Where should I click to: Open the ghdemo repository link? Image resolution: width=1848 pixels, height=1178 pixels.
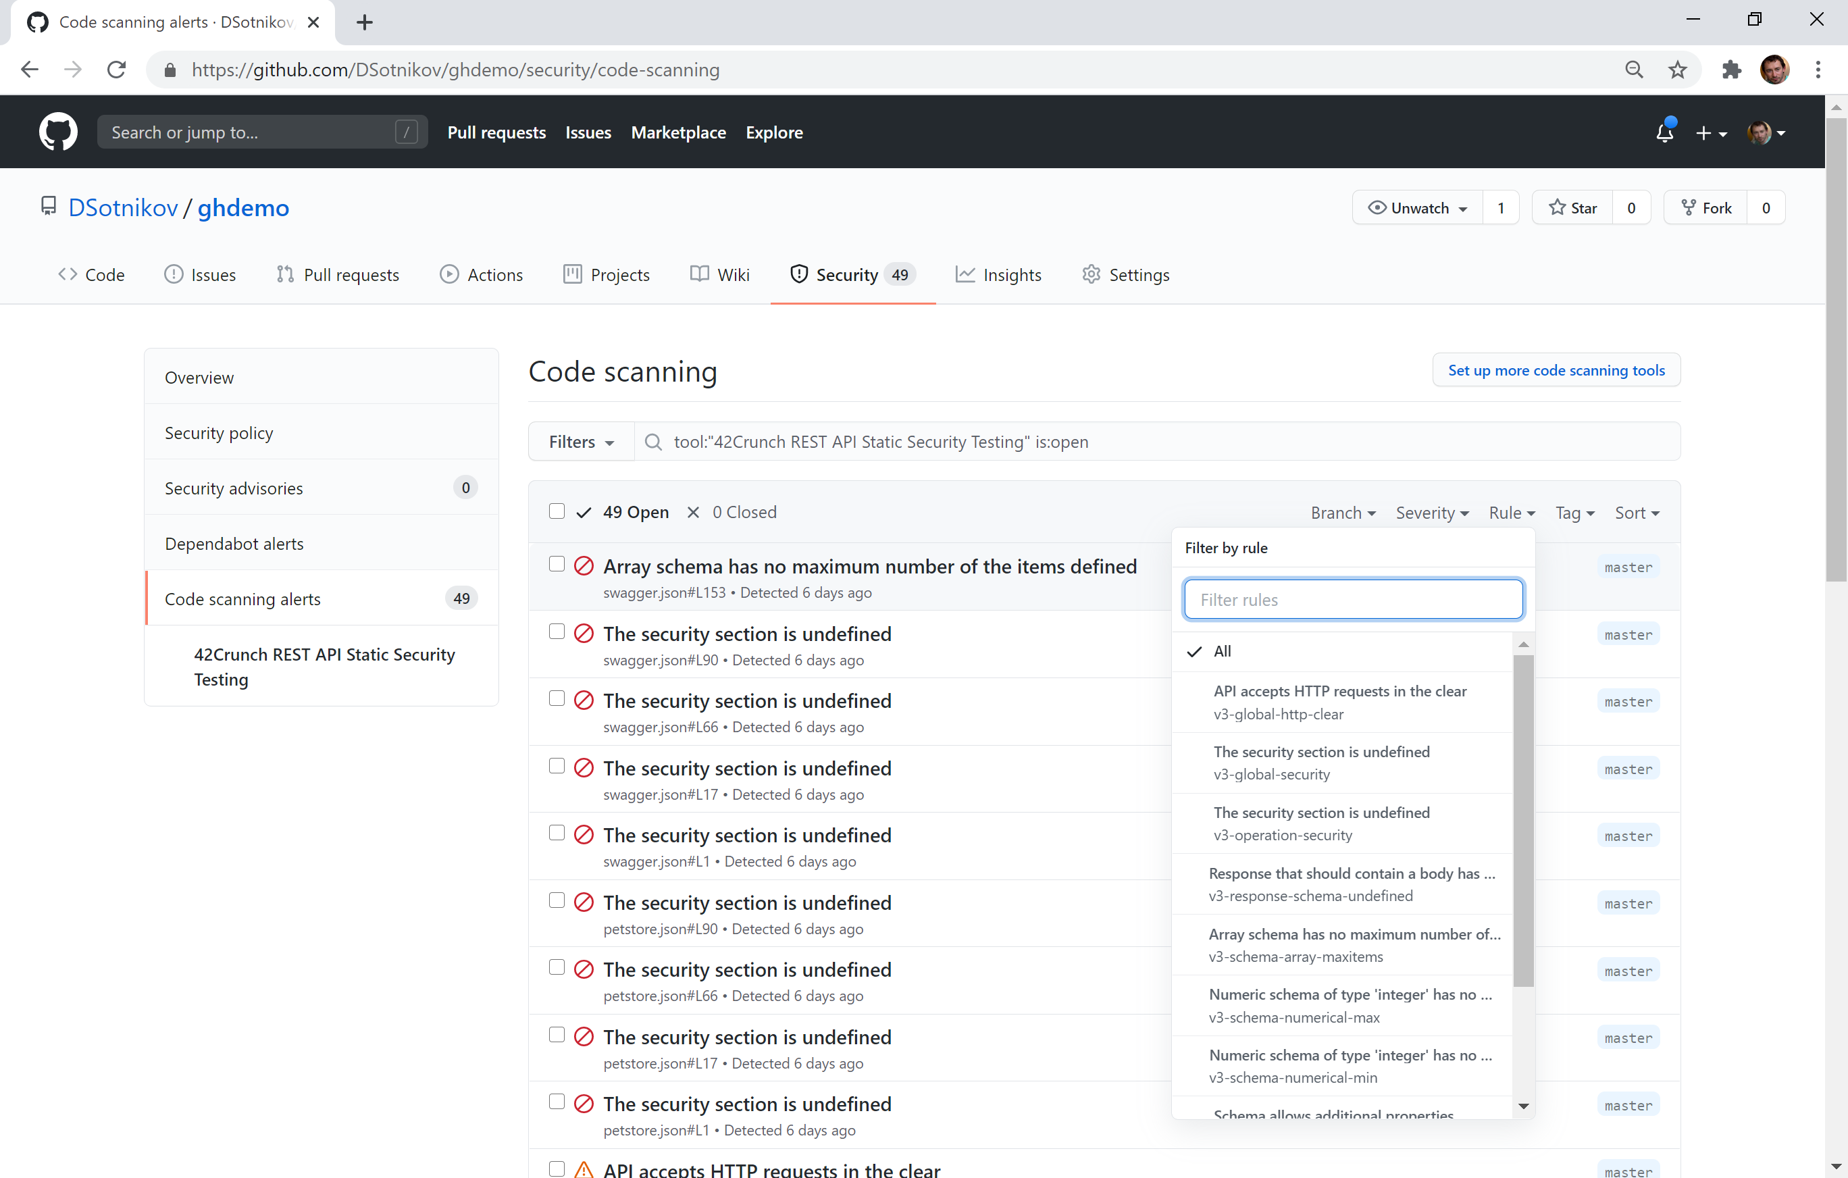243,208
